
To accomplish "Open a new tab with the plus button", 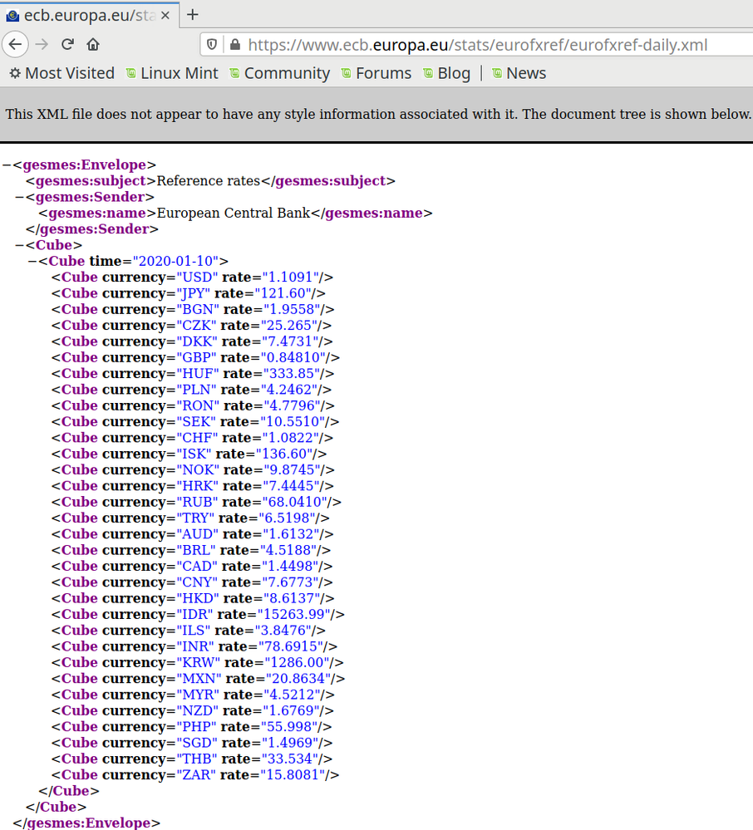I will point(193,15).
